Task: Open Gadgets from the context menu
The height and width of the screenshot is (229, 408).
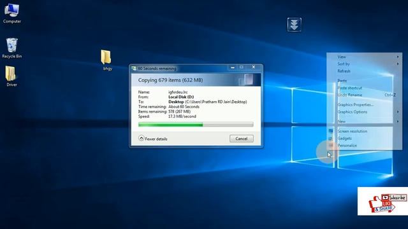Action: [364, 139]
